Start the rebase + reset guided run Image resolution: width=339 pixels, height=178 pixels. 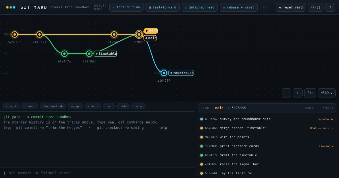click(x=239, y=7)
